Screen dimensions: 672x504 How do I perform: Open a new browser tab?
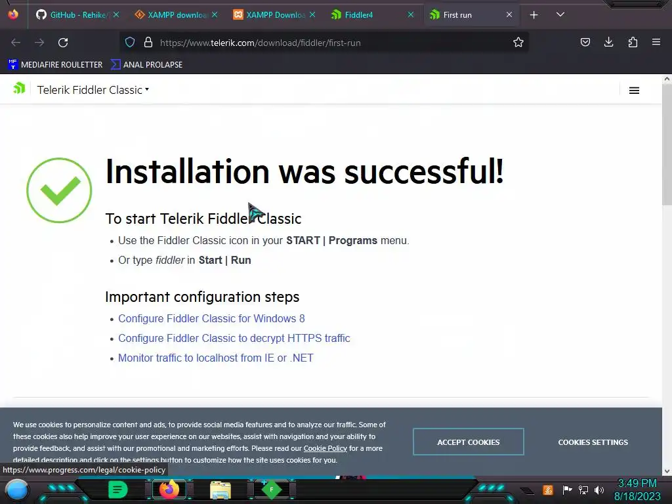point(534,15)
